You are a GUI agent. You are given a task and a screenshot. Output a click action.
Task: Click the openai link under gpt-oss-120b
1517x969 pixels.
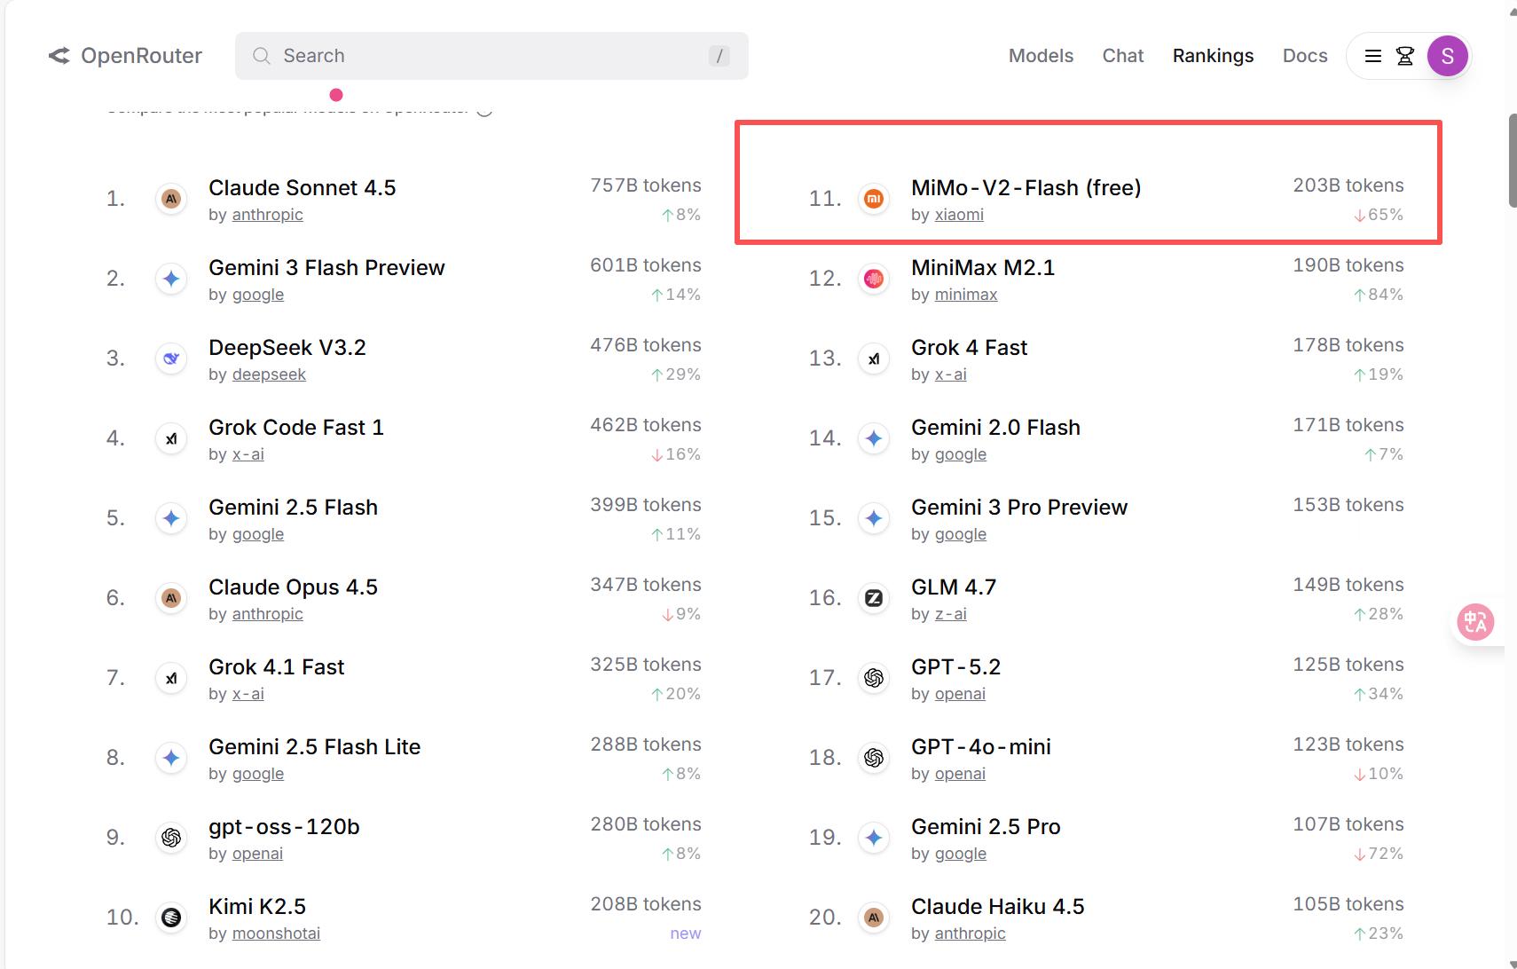click(x=257, y=854)
